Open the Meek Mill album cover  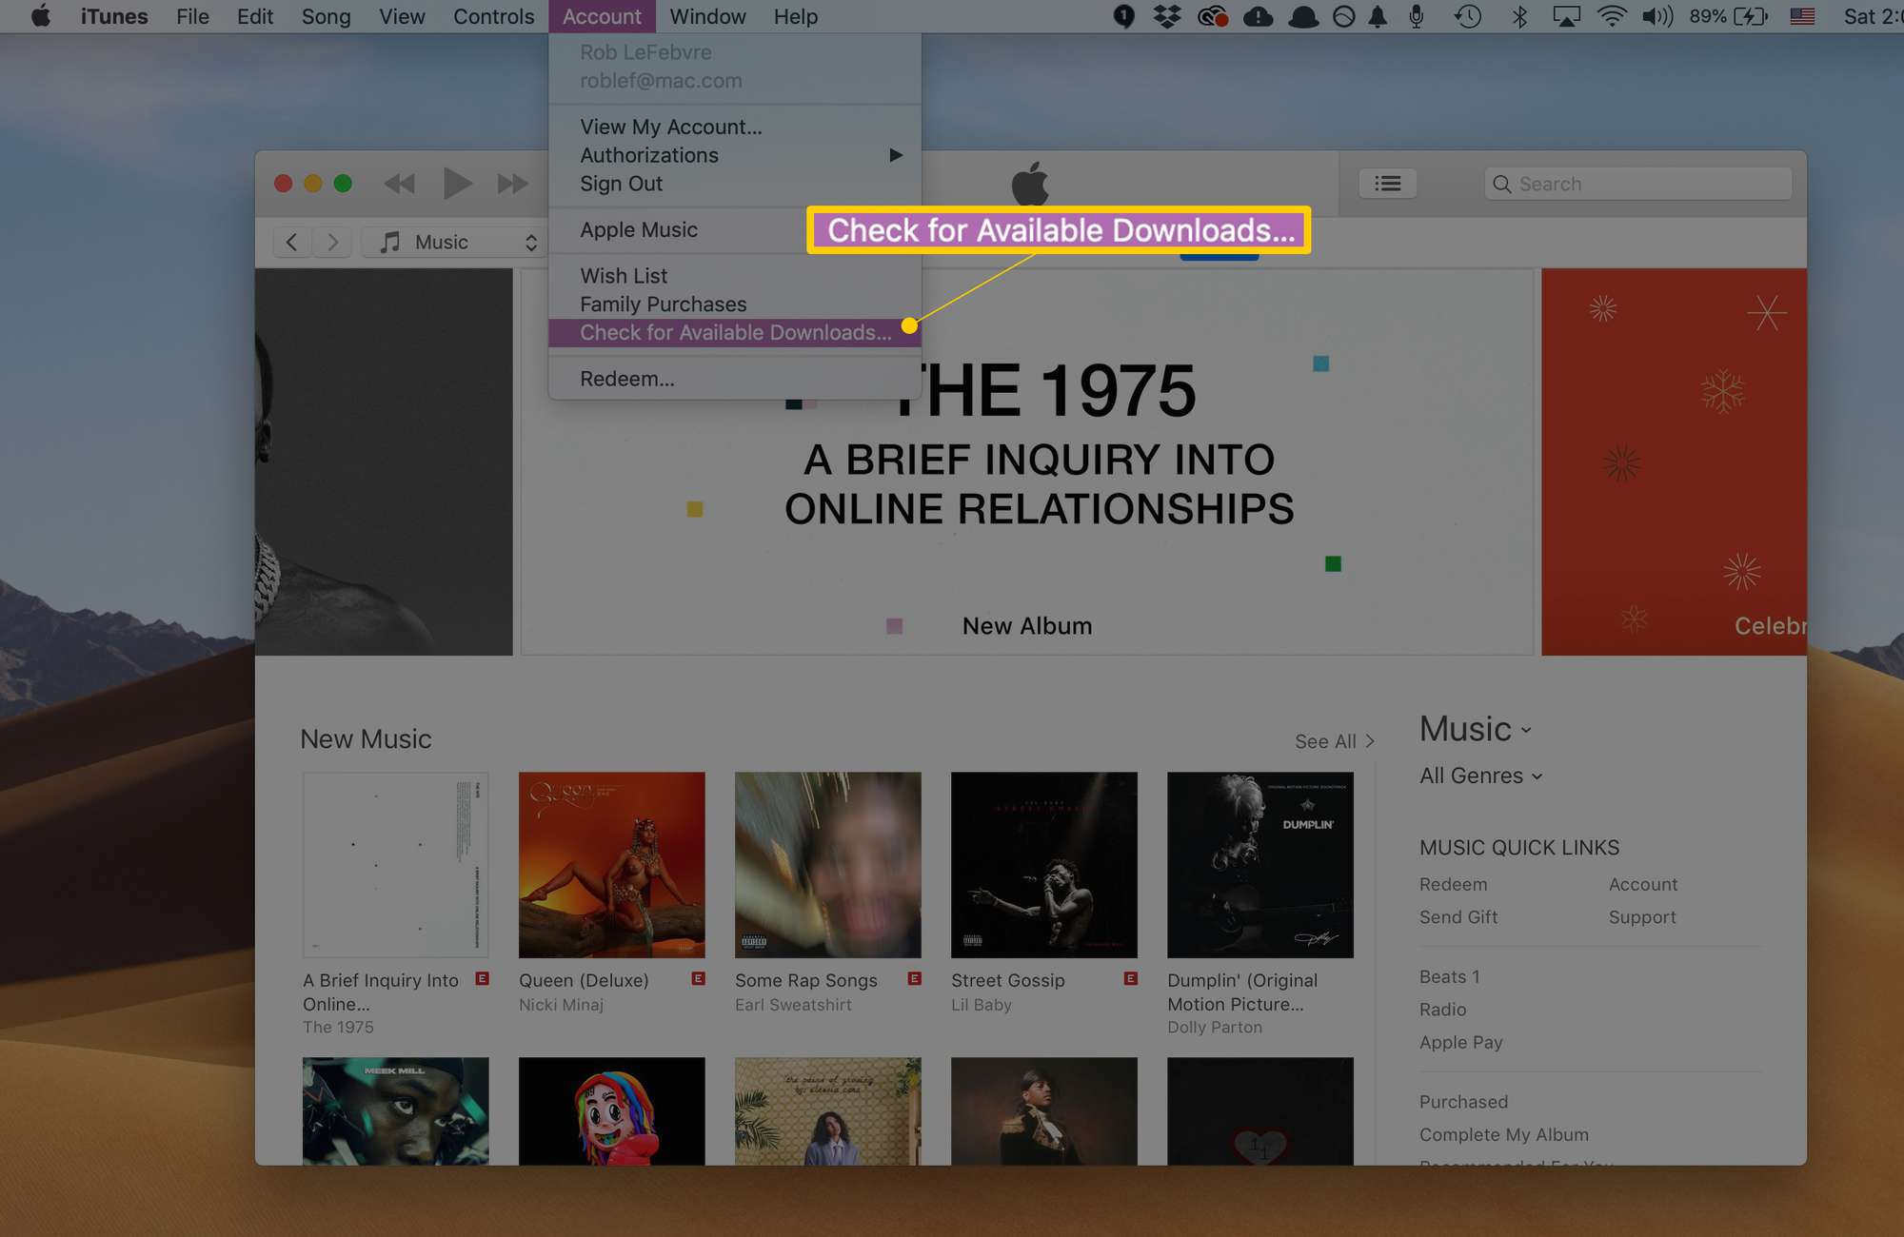[395, 1110]
